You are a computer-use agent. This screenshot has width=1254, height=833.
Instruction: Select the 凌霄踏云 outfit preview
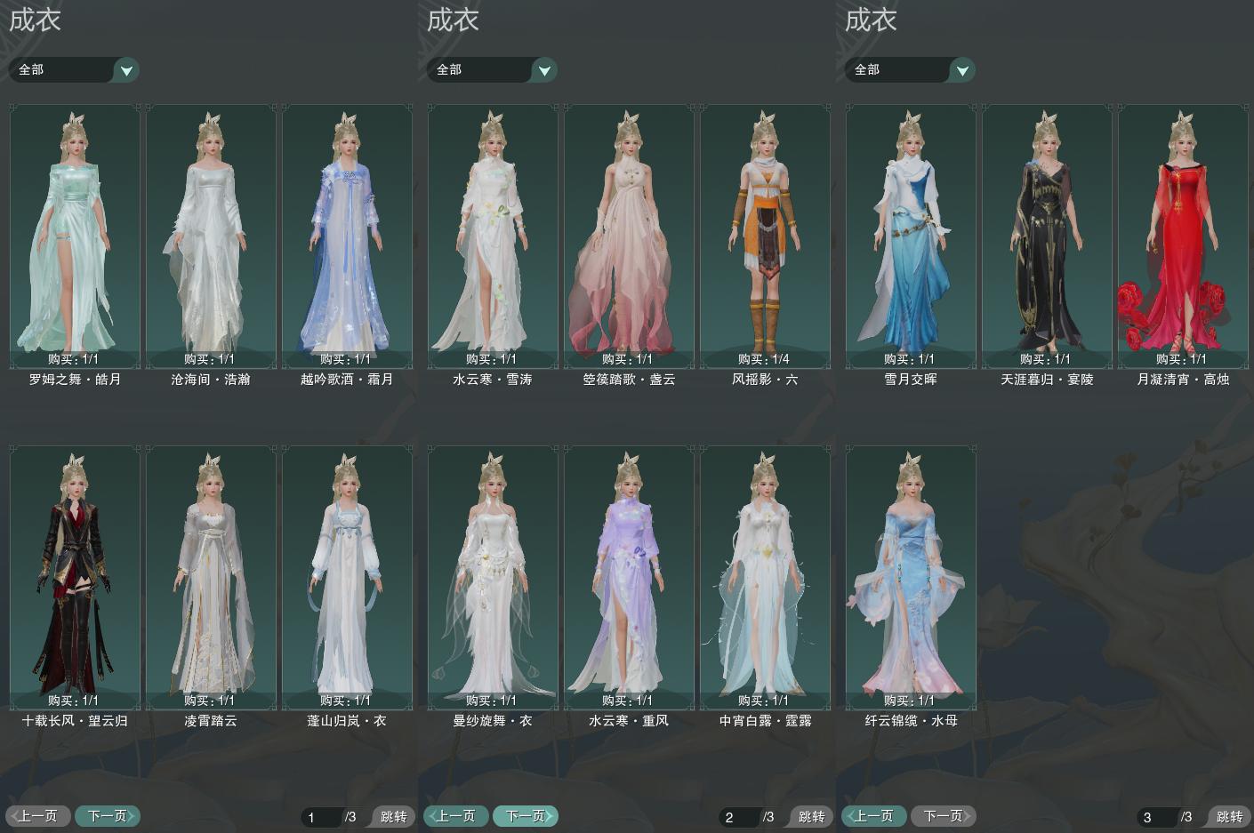click(x=211, y=577)
